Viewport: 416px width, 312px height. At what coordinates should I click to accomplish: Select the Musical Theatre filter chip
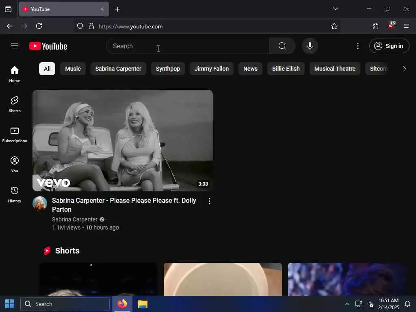335,69
